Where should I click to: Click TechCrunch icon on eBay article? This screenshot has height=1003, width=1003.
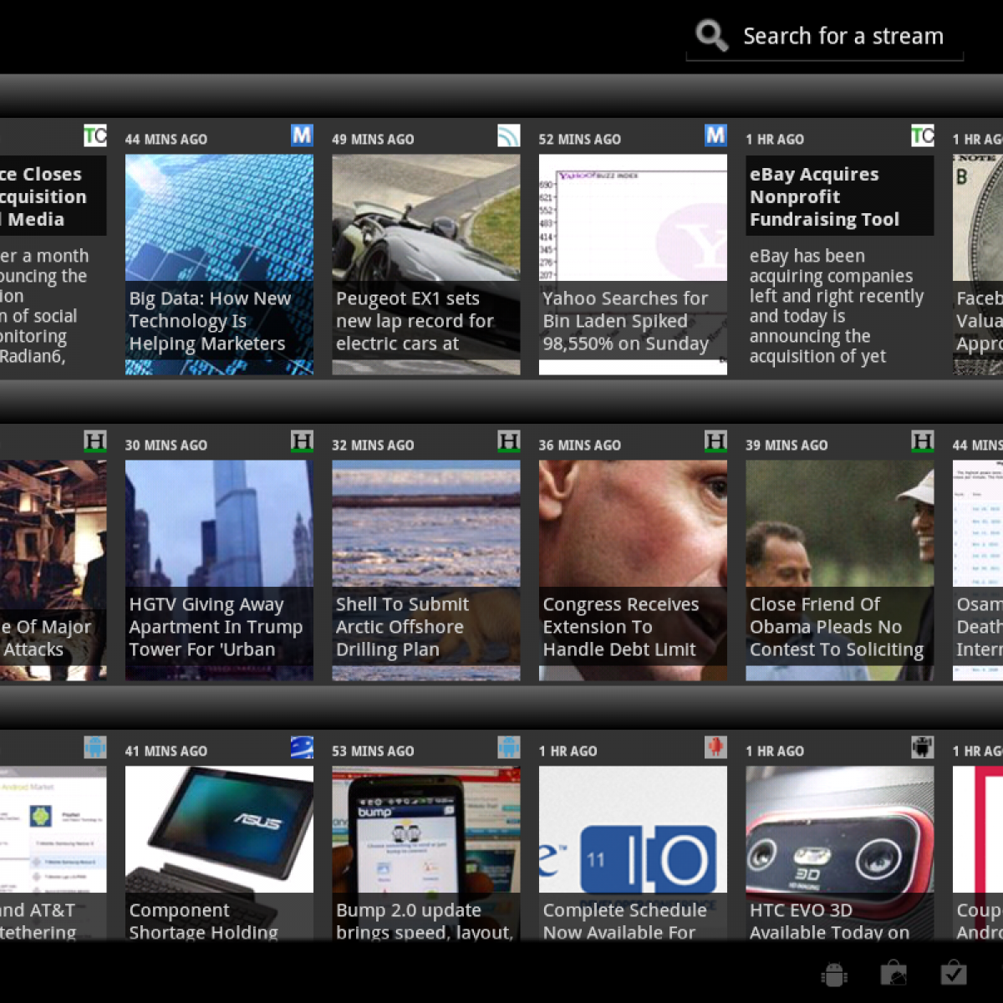coord(922,135)
